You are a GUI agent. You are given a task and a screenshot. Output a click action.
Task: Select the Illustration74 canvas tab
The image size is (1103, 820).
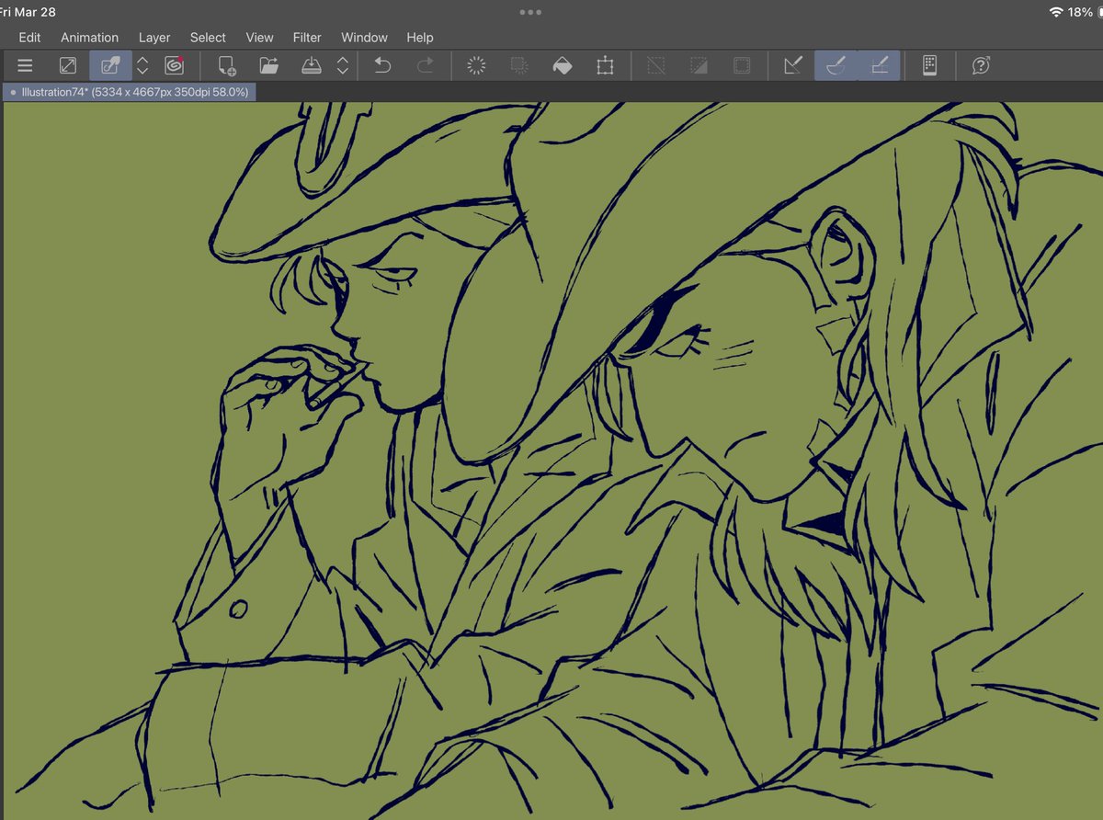point(128,93)
